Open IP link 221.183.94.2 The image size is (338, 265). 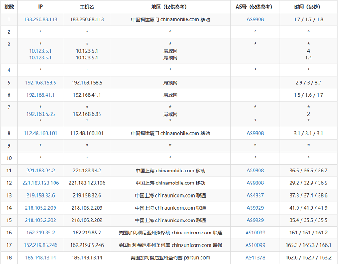pos(41,171)
